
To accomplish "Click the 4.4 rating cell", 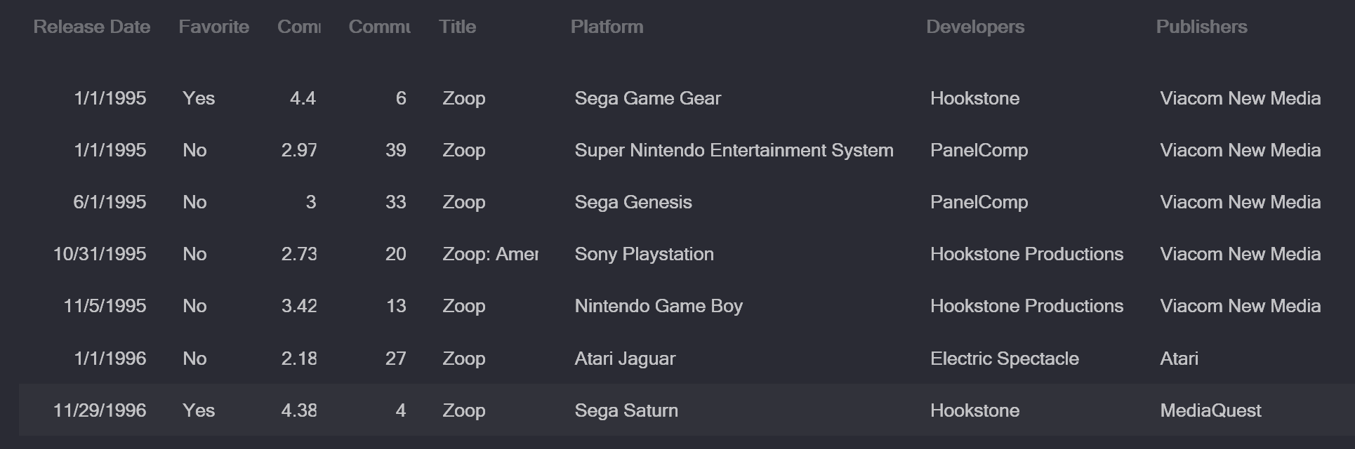I will pyautogui.click(x=303, y=98).
